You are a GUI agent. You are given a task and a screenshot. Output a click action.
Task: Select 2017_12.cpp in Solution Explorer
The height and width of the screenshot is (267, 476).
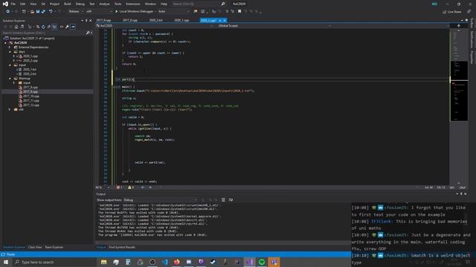[31, 105]
